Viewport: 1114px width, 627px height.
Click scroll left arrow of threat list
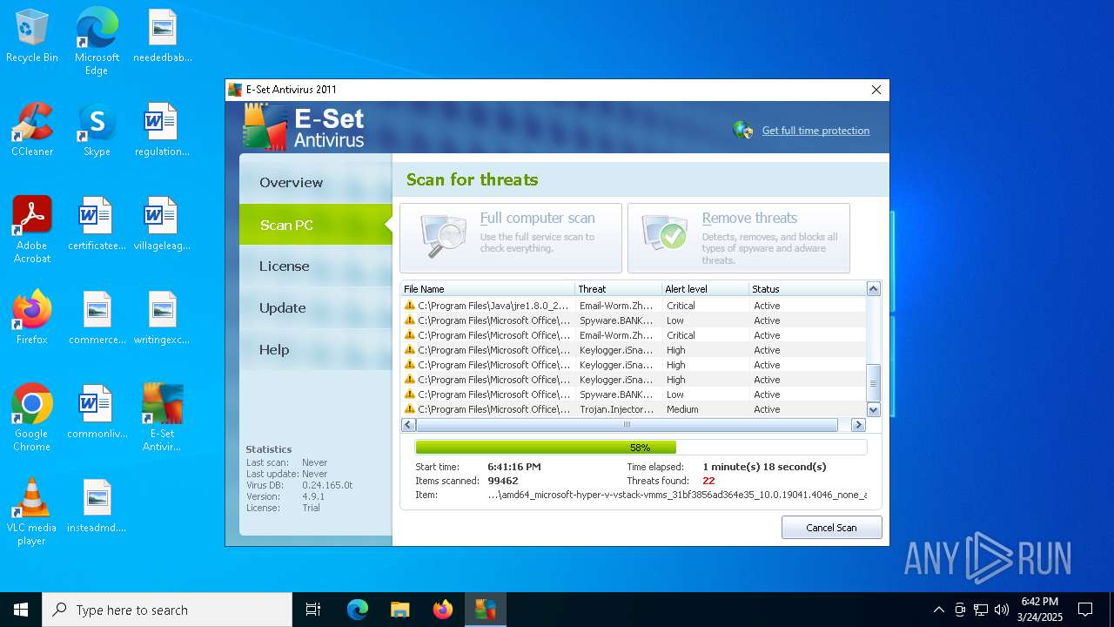[x=408, y=425]
